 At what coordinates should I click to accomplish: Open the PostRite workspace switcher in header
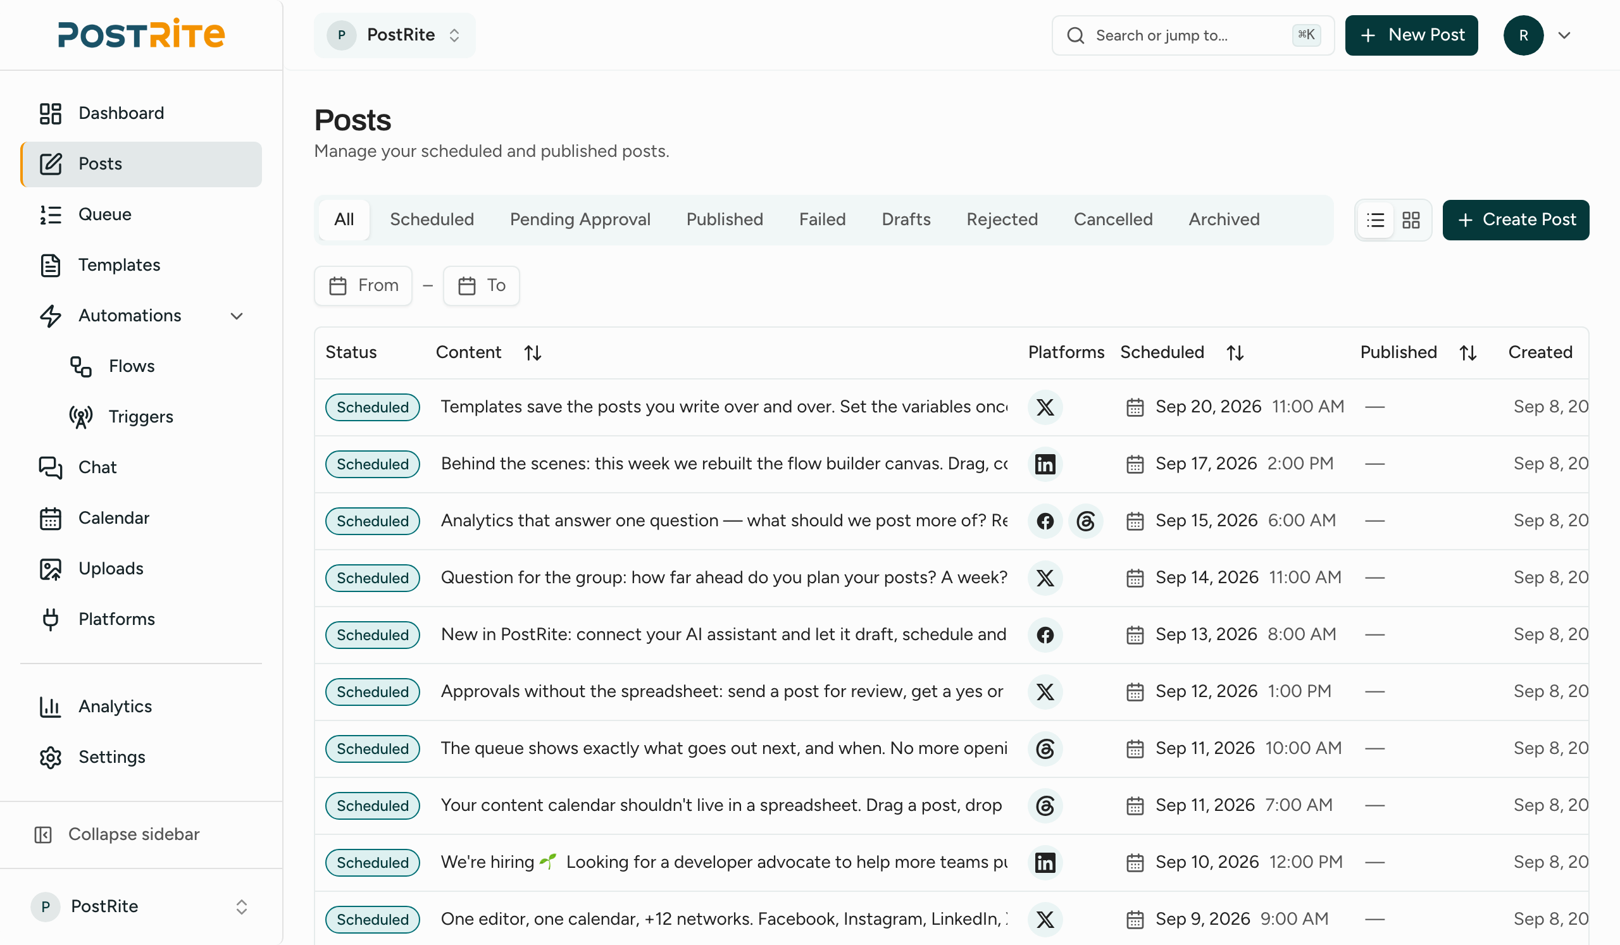point(395,35)
